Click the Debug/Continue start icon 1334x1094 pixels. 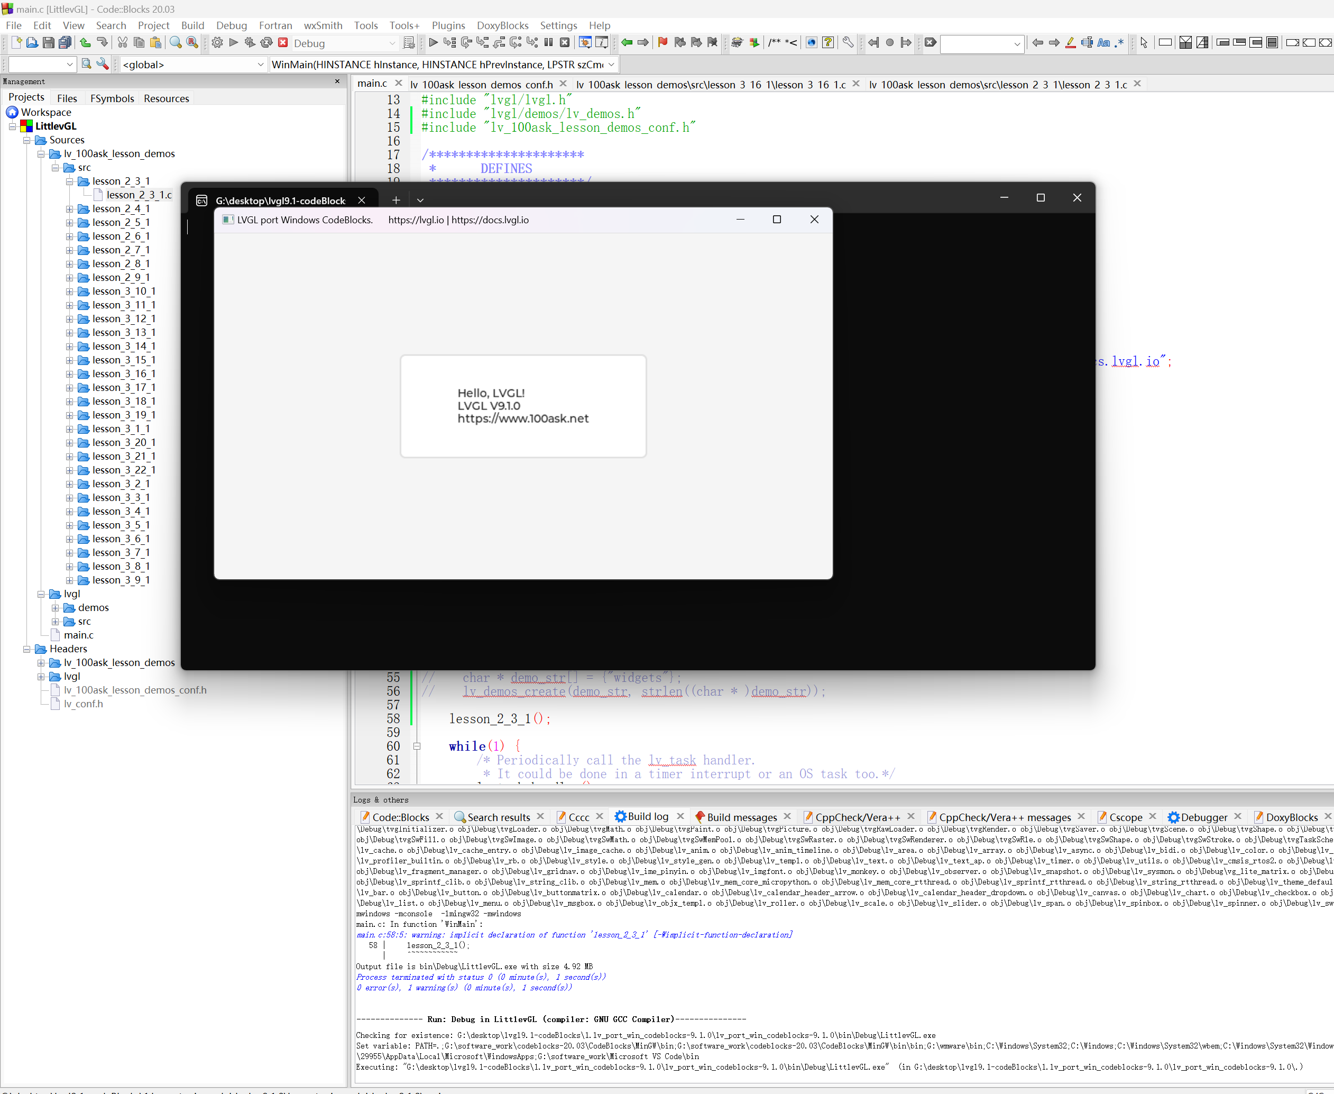tap(434, 43)
